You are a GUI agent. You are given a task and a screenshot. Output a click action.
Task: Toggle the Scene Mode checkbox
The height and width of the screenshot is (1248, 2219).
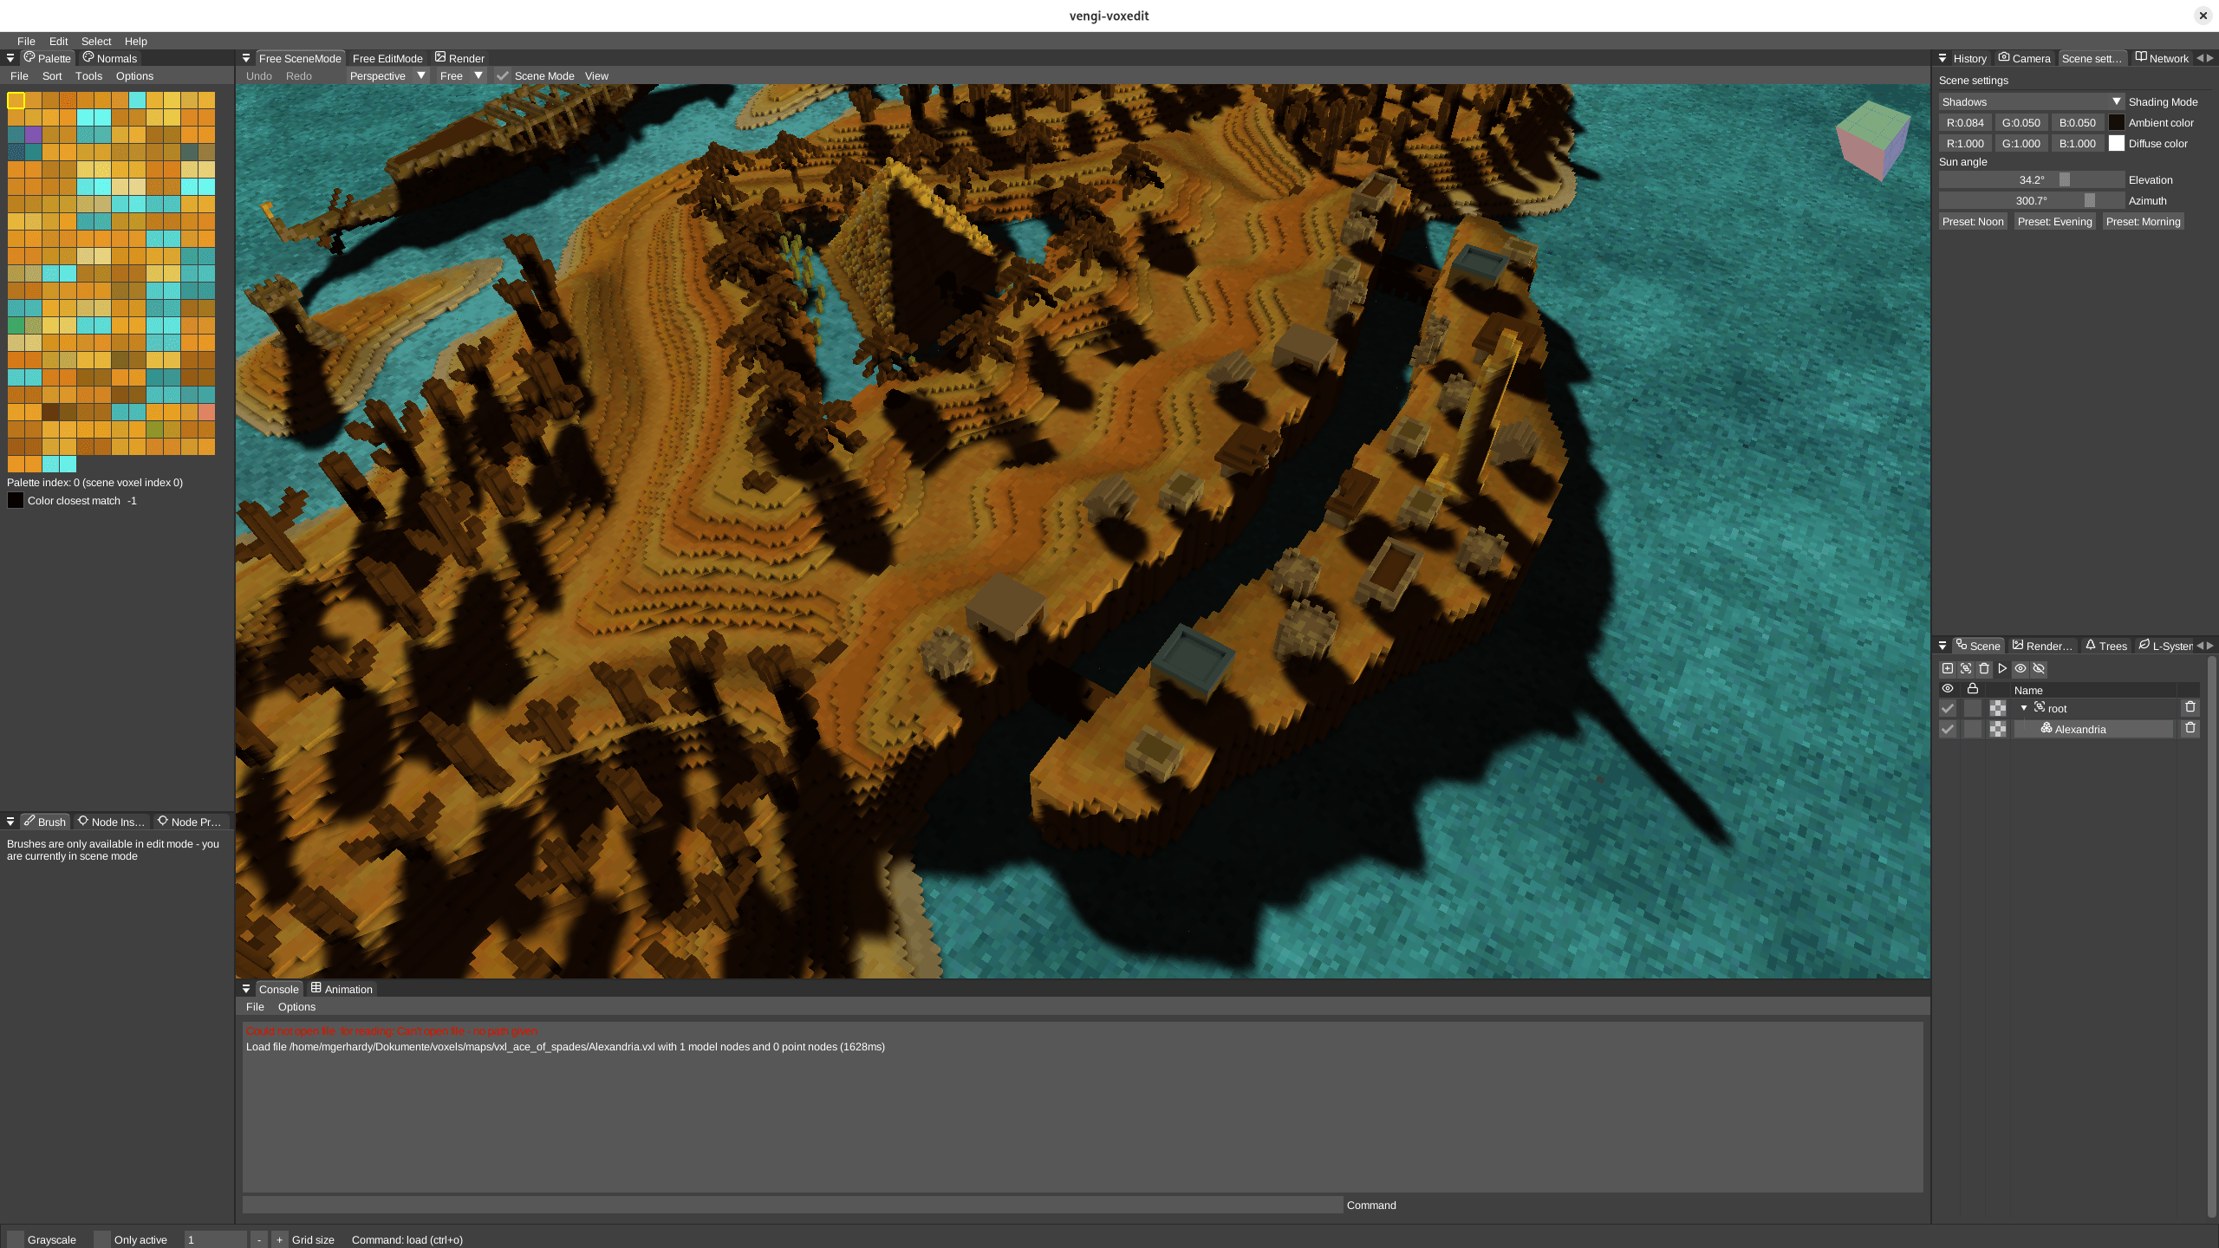click(503, 76)
